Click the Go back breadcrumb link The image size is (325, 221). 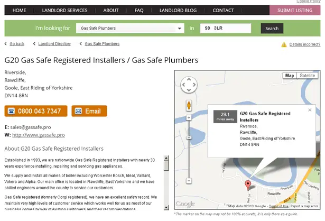17,44
